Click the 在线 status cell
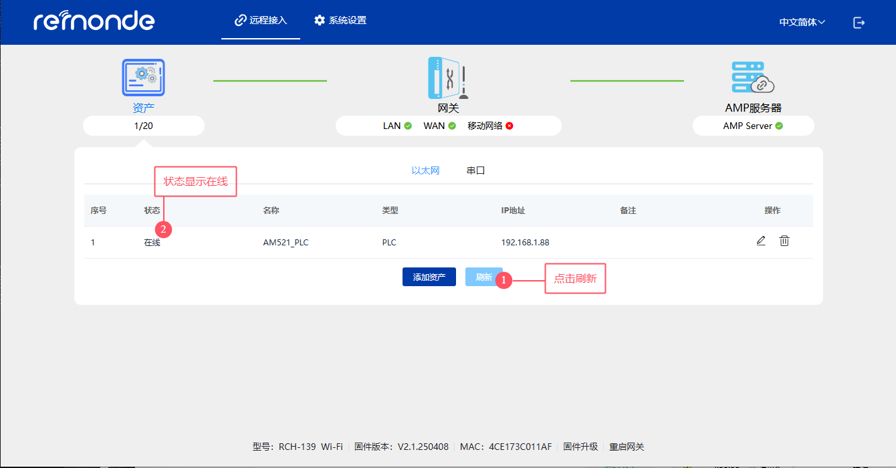Image resolution: width=896 pixels, height=468 pixels. point(152,243)
